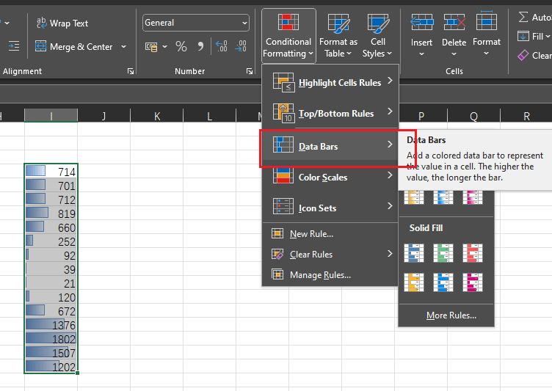The height and width of the screenshot is (391, 552).
Task: Select cell with value 1202
Action: pyautogui.click(x=51, y=366)
